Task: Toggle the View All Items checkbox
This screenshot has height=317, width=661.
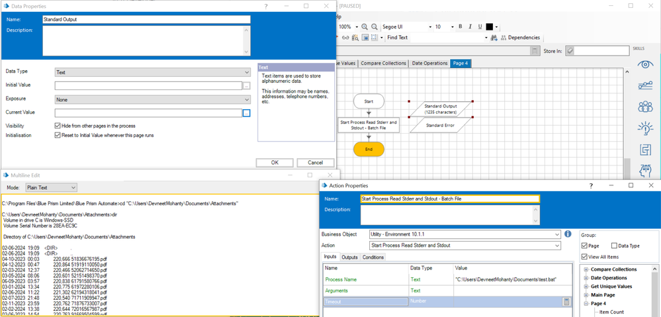Action: coord(584,257)
